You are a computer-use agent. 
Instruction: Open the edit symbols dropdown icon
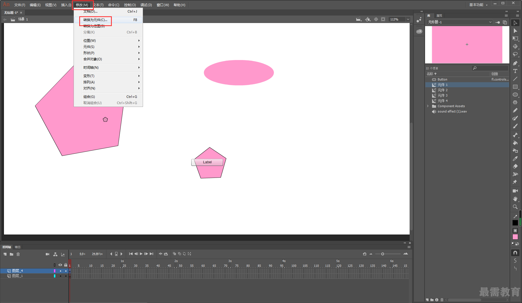tap(368, 19)
